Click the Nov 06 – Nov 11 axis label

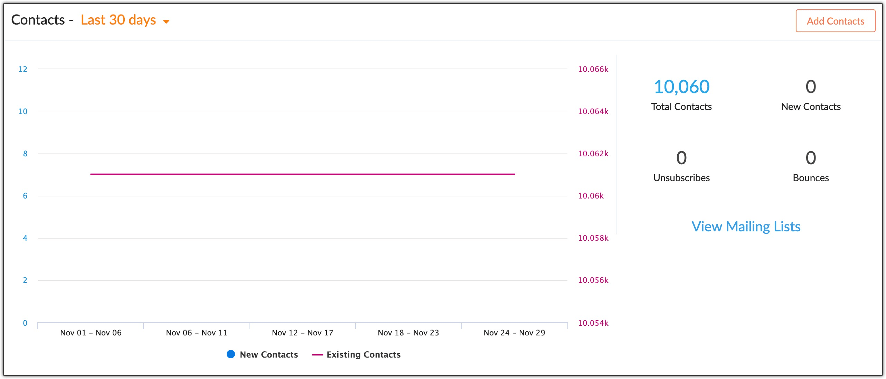click(197, 333)
